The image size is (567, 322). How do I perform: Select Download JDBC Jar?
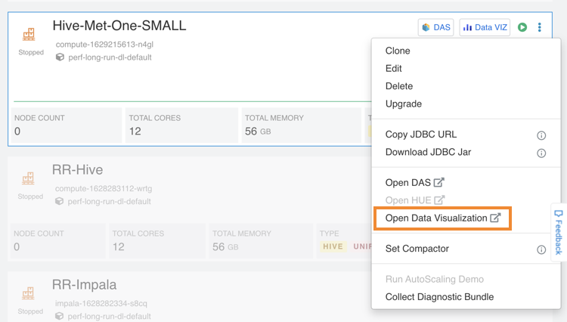[428, 152]
